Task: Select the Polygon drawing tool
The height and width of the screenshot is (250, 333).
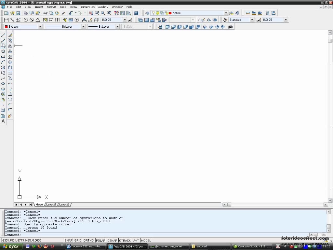Action: tap(3, 51)
